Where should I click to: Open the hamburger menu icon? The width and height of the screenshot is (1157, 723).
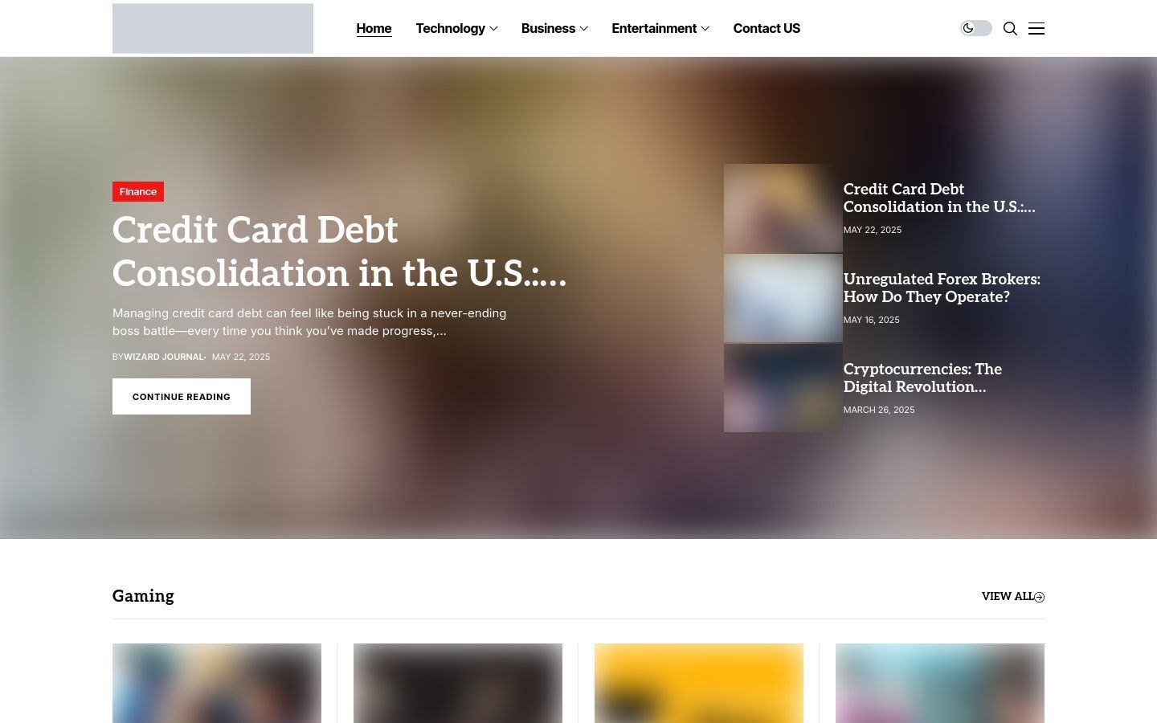click(1036, 29)
